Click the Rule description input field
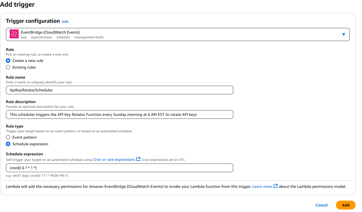This screenshot has width=362, height=212. [119, 114]
